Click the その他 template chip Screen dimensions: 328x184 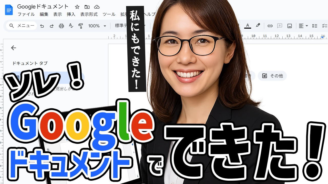pos(272,76)
